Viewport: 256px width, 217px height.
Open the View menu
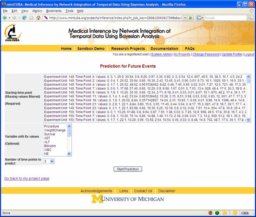(25, 11)
